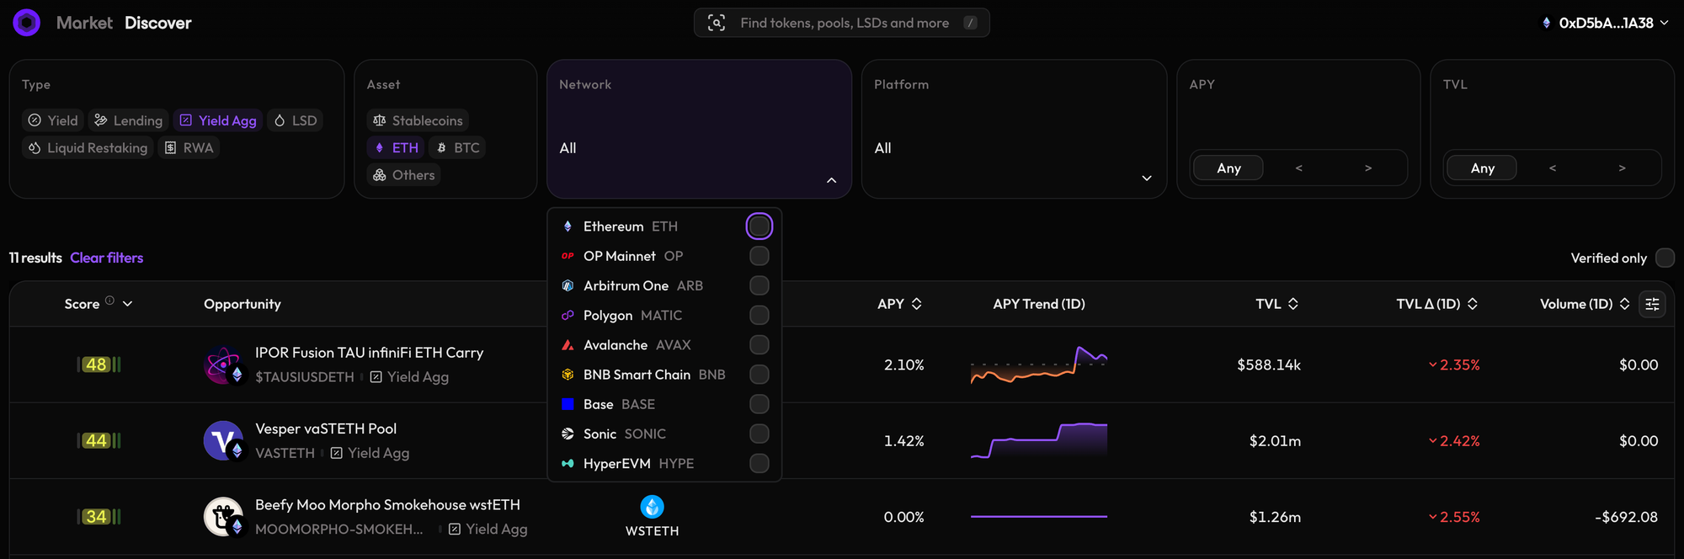
Task: Click the WSTETH token icon
Action: coord(652,506)
